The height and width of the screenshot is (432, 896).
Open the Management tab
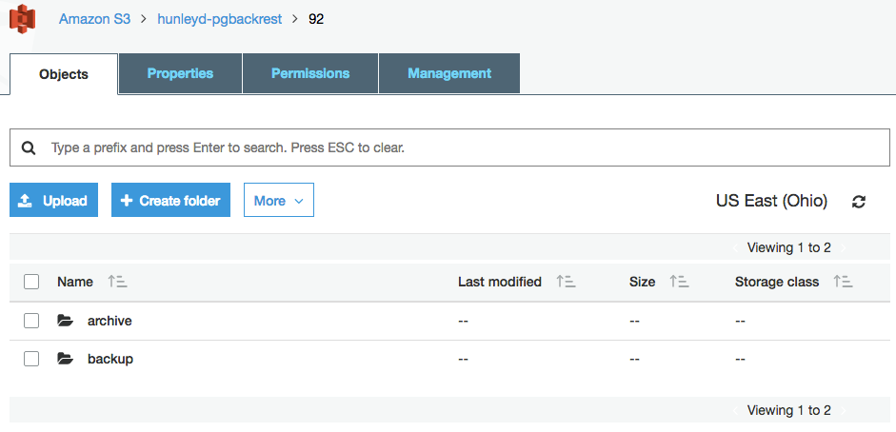pyautogui.click(x=449, y=73)
